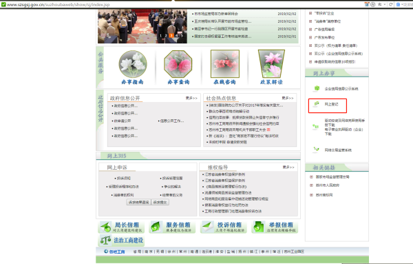This screenshot has width=413, height=264.
Task: Click the 诉求结果查询 button
Action: [x=139, y=202]
